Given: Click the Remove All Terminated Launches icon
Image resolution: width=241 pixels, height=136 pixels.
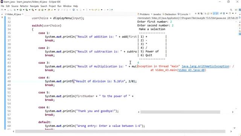Looking at the screenshot, I should click(201, 14).
